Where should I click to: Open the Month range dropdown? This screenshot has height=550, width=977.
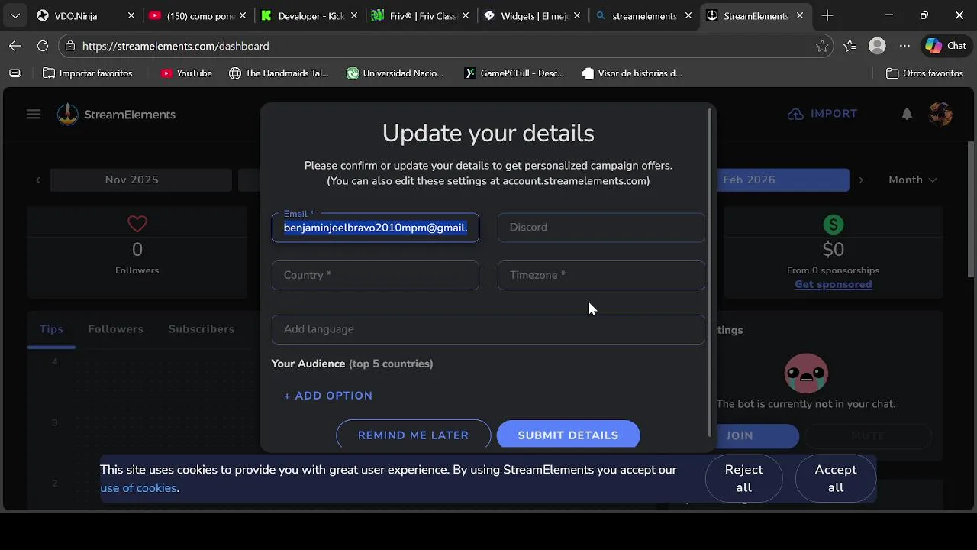pos(912,180)
